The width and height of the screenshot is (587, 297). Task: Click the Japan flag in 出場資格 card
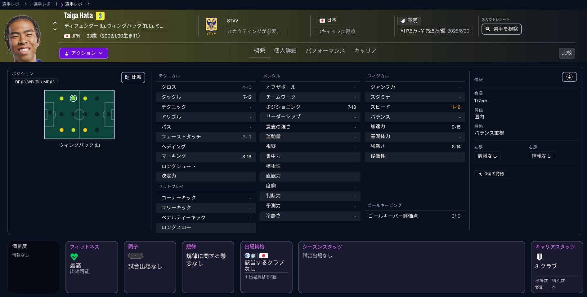263,256
